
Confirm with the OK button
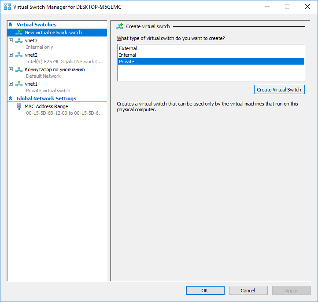click(205, 291)
